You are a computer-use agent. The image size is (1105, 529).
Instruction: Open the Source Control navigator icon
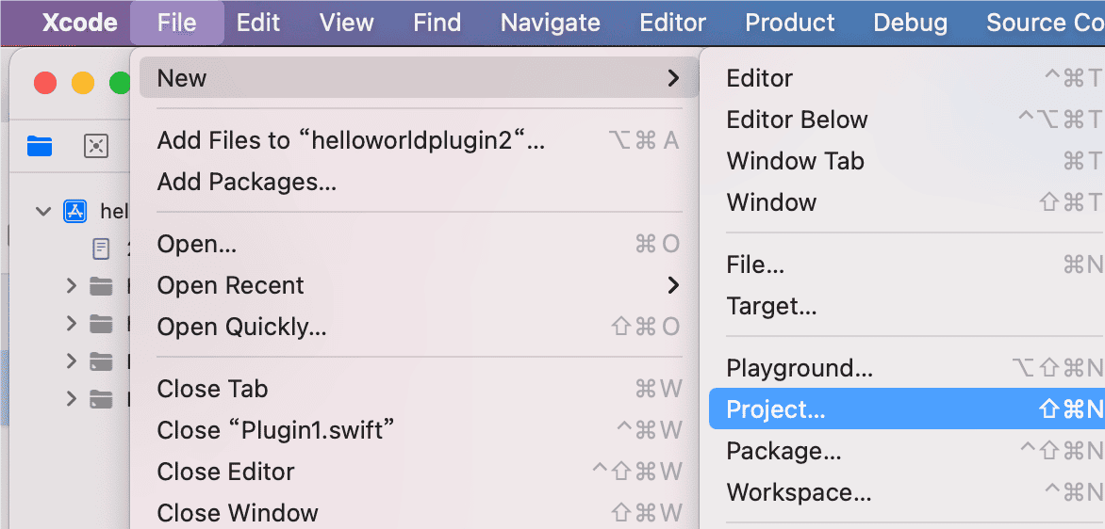(x=96, y=146)
